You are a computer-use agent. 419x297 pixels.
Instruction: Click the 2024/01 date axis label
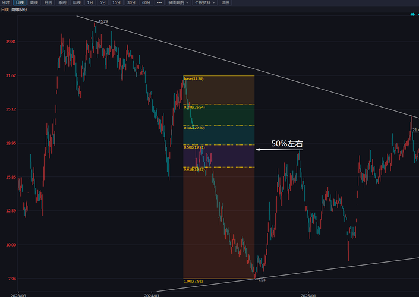pyautogui.click(x=152, y=295)
